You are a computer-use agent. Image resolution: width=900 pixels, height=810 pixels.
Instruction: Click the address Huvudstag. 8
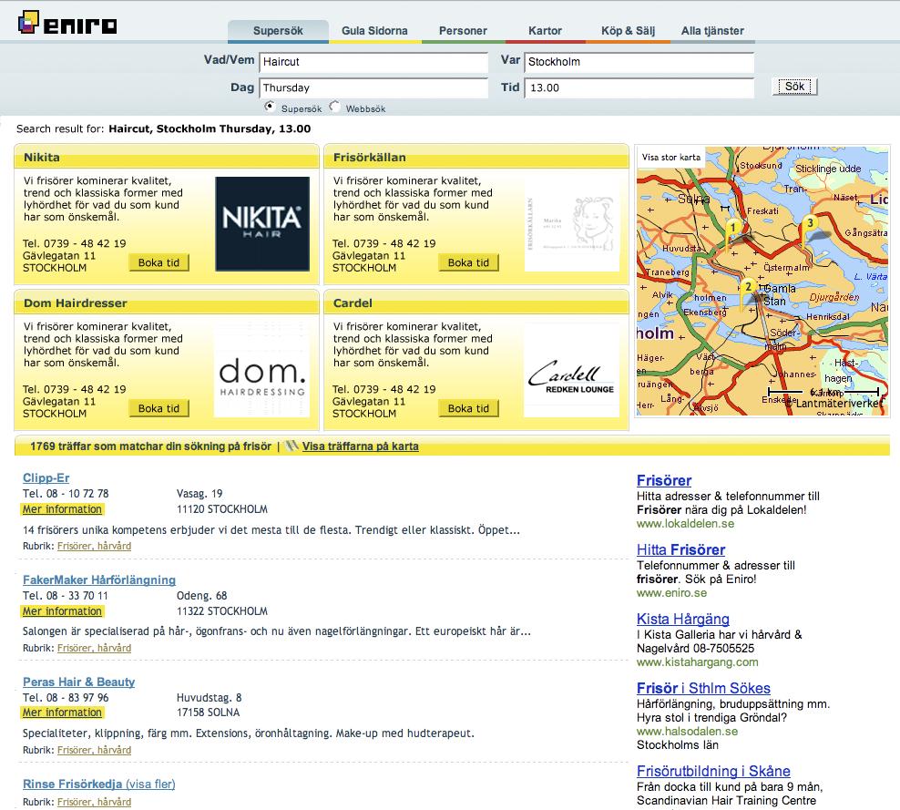click(x=209, y=698)
